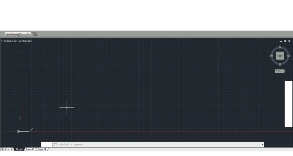Expand command history with the up arrow
Viewport: 293px width, 156px height.
(x=262, y=144)
